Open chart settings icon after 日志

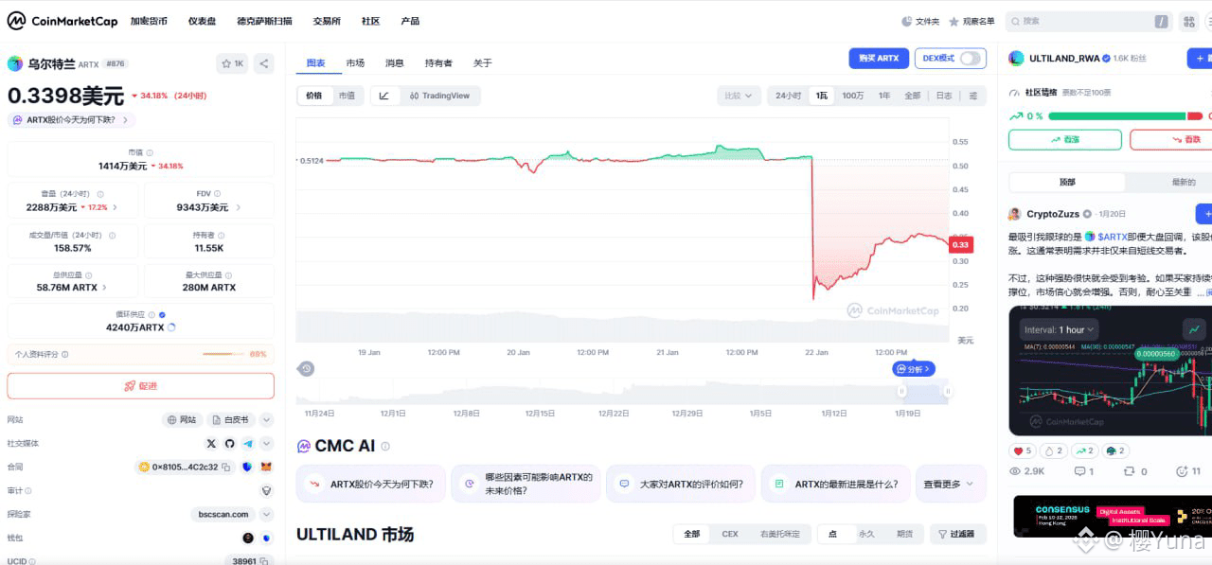[972, 96]
